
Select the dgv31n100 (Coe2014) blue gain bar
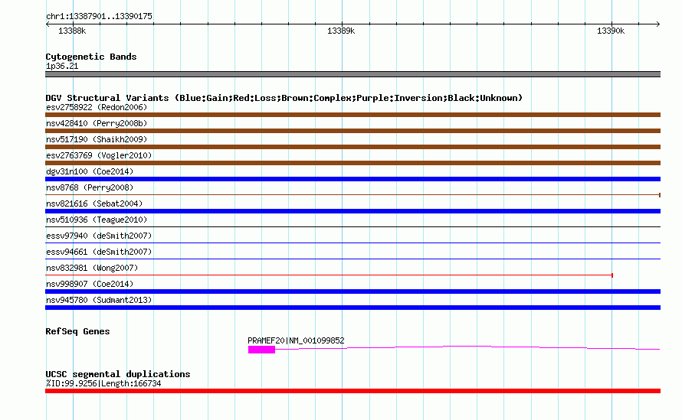(352, 179)
